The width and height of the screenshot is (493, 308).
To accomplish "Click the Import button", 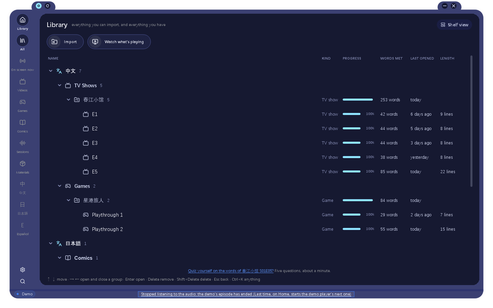I will pyautogui.click(x=65, y=41).
